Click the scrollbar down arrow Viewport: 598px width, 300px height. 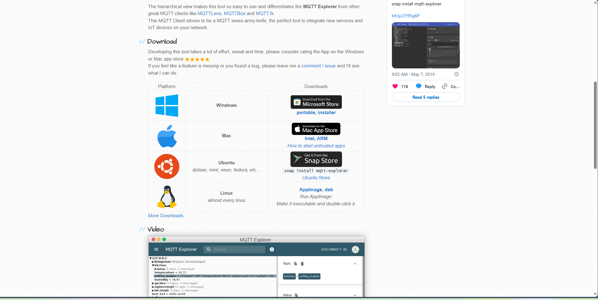pos(595,294)
